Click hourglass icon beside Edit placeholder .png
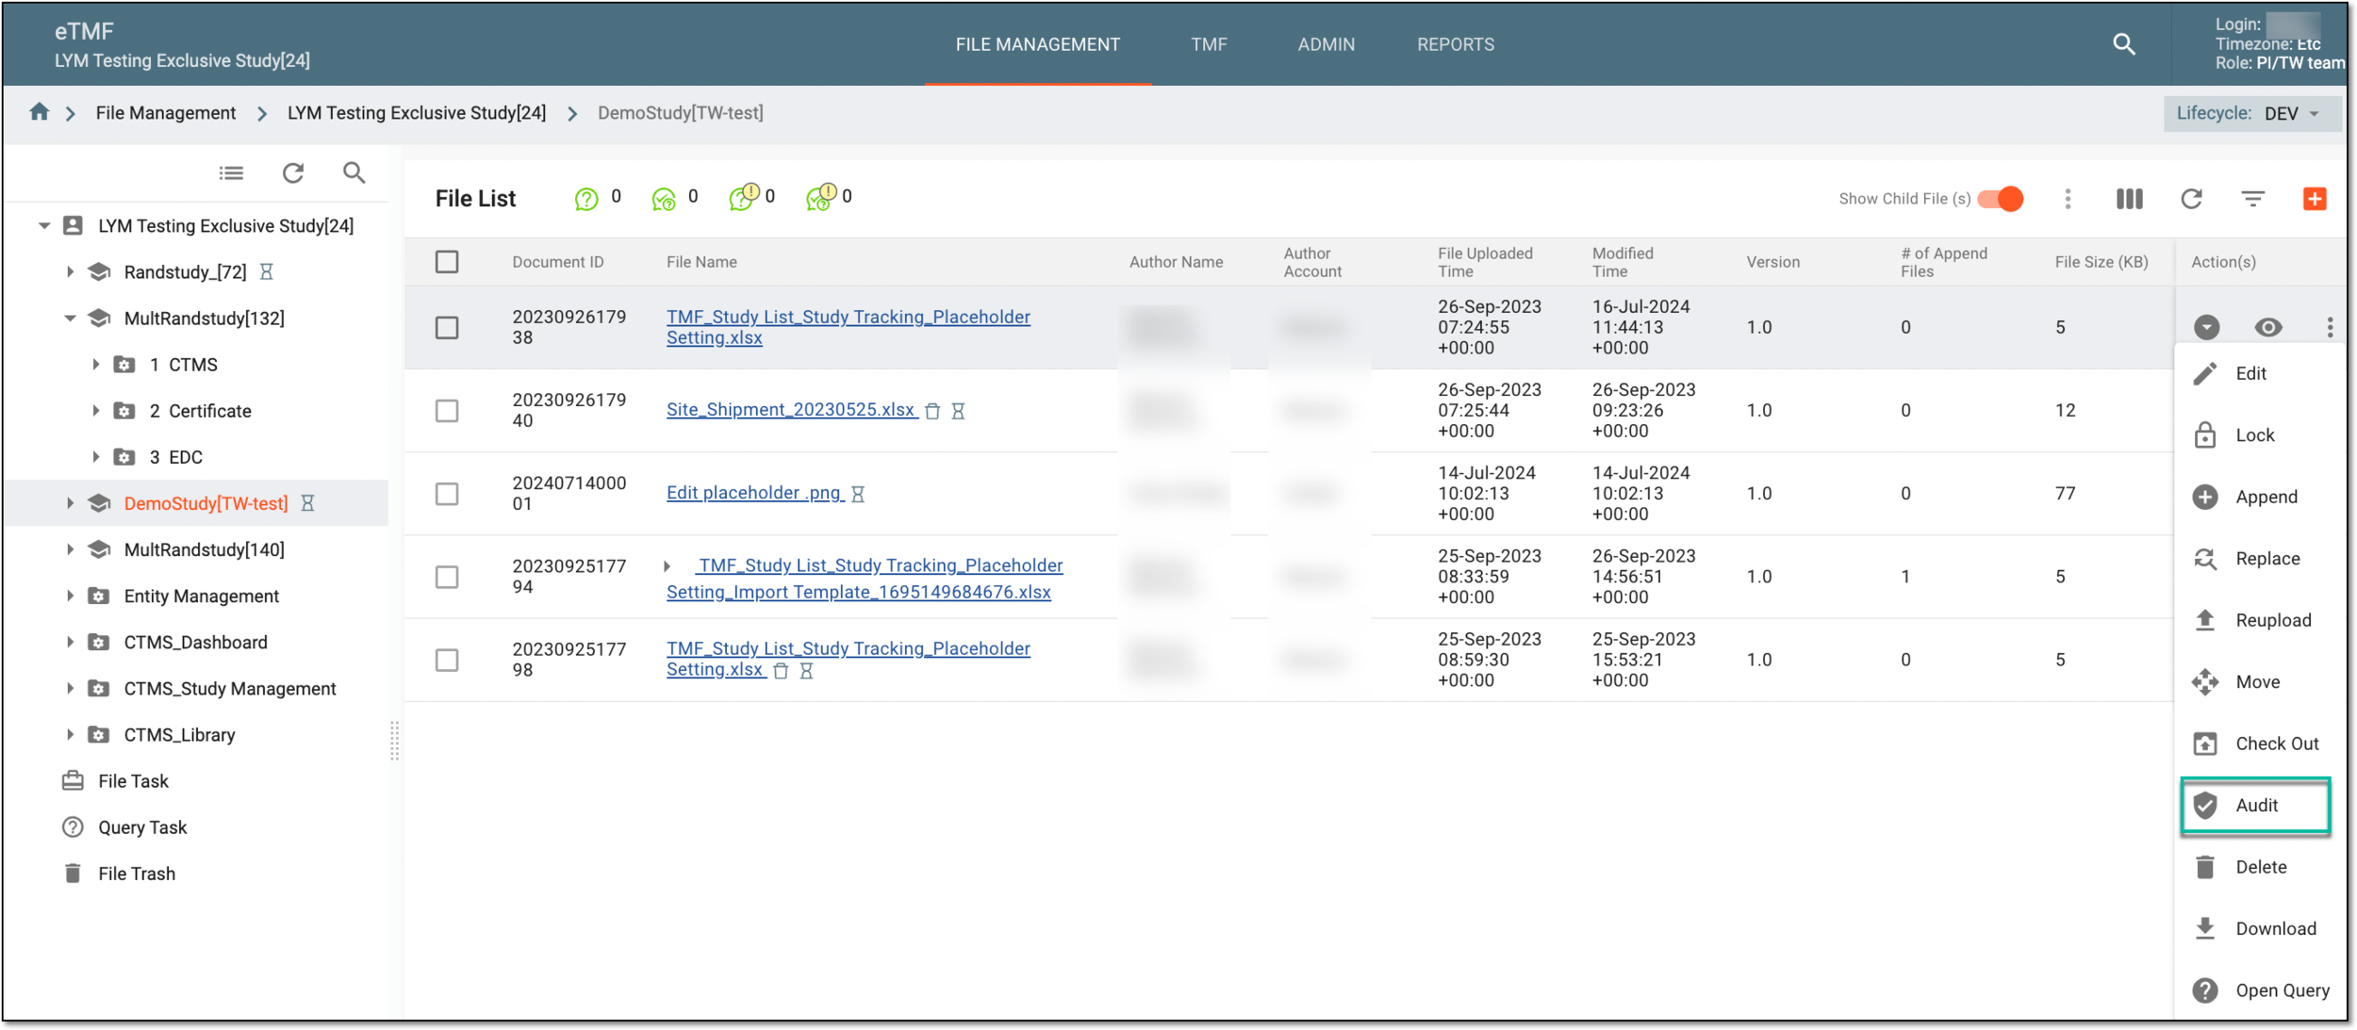This screenshot has width=2357, height=1030. (858, 494)
